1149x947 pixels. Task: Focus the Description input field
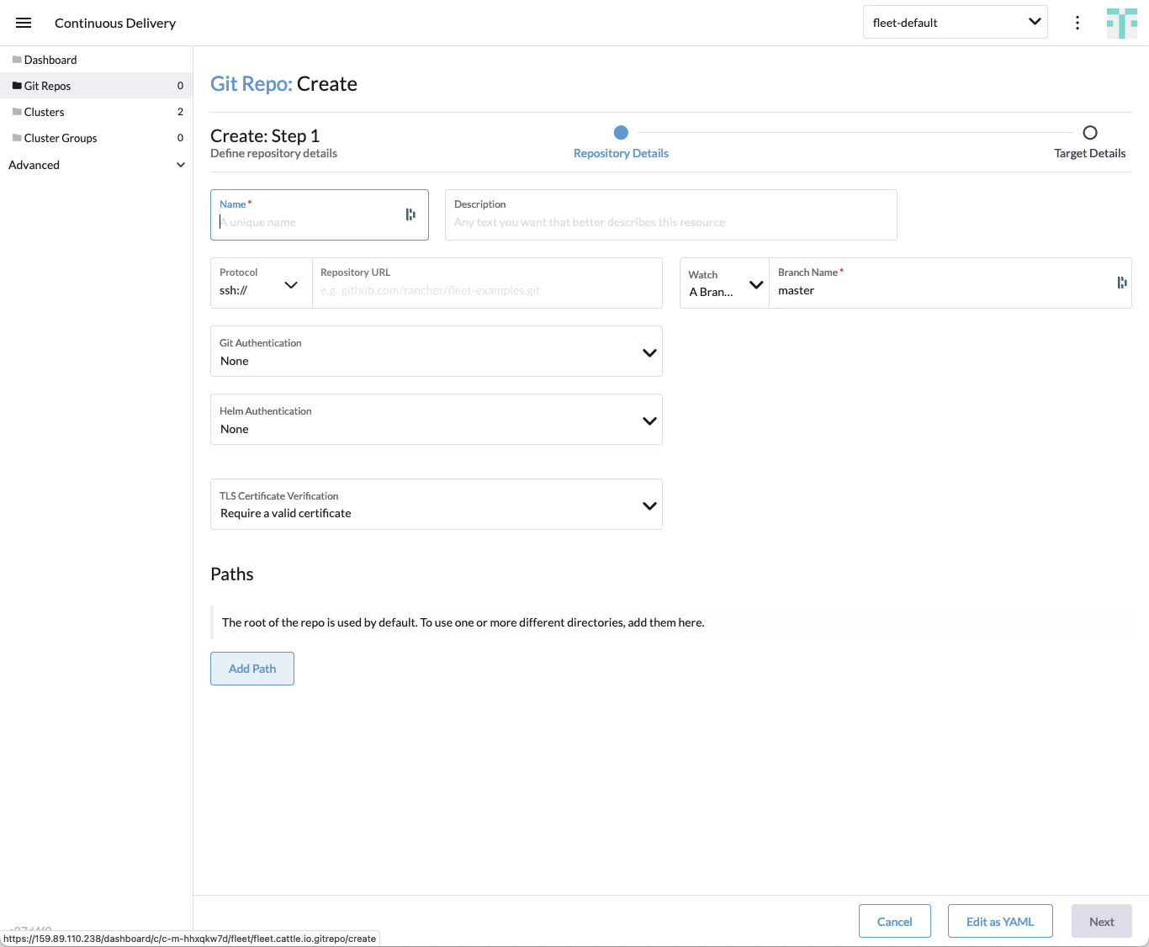click(671, 214)
